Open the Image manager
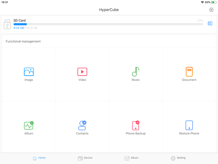The image size is (218, 164). coord(29,74)
